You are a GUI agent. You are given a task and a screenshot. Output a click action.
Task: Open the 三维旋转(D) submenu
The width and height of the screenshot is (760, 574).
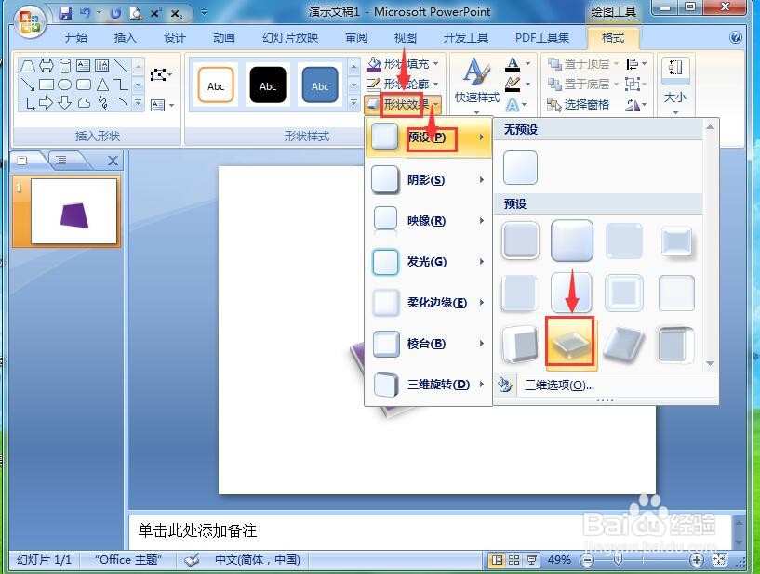tap(429, 385)
